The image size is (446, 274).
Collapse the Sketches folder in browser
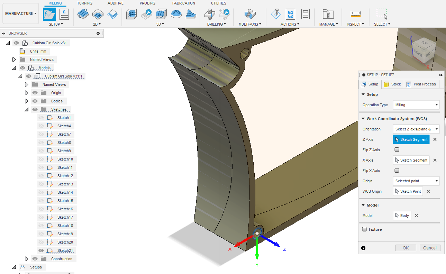click(27, 109)
